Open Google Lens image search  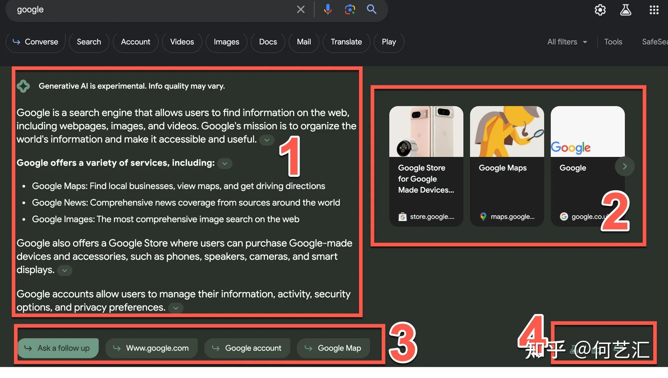click(x=350, y=9)
